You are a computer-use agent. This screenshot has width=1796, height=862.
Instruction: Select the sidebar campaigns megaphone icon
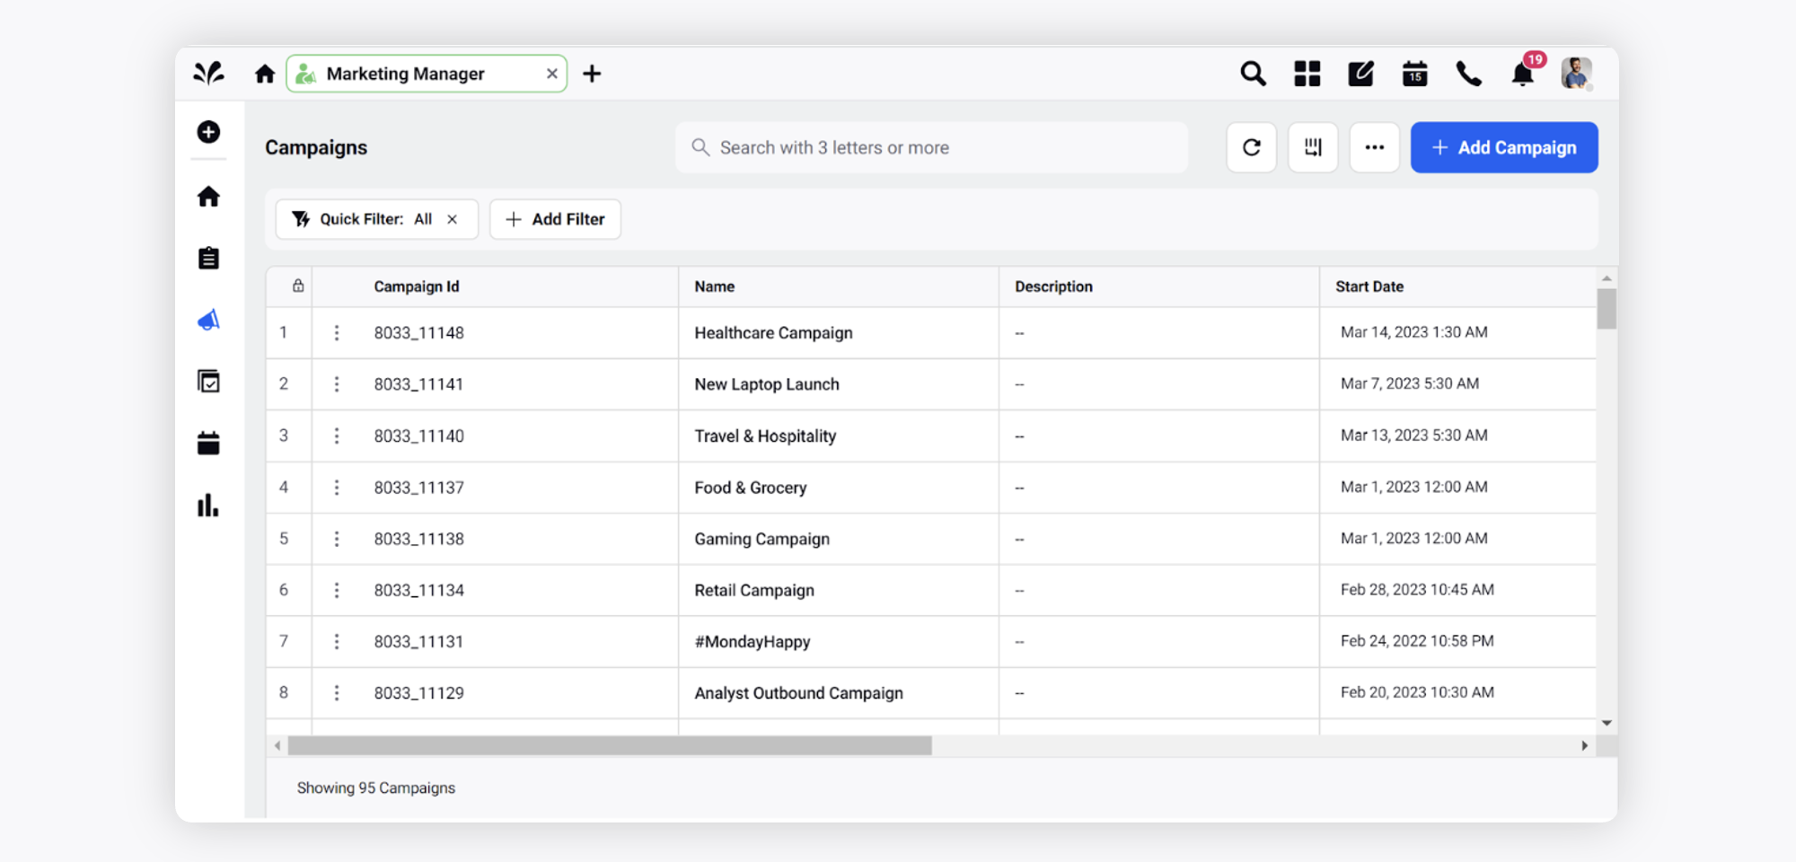(208, 320)
